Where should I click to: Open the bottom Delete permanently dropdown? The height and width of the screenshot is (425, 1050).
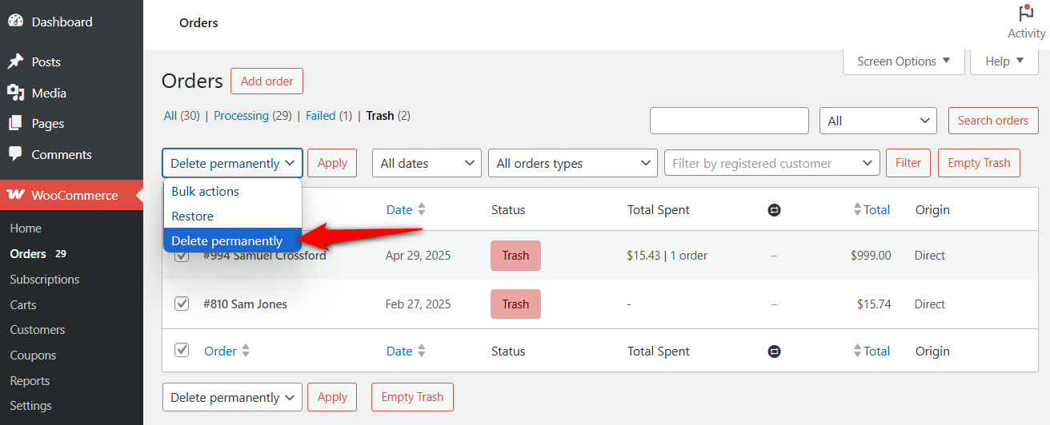[232, 397]
